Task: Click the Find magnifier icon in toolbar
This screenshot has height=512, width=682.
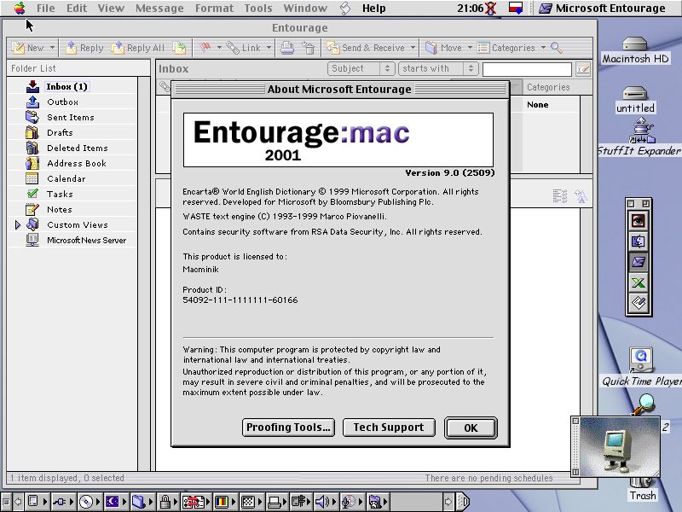Action: click(557, 48)
